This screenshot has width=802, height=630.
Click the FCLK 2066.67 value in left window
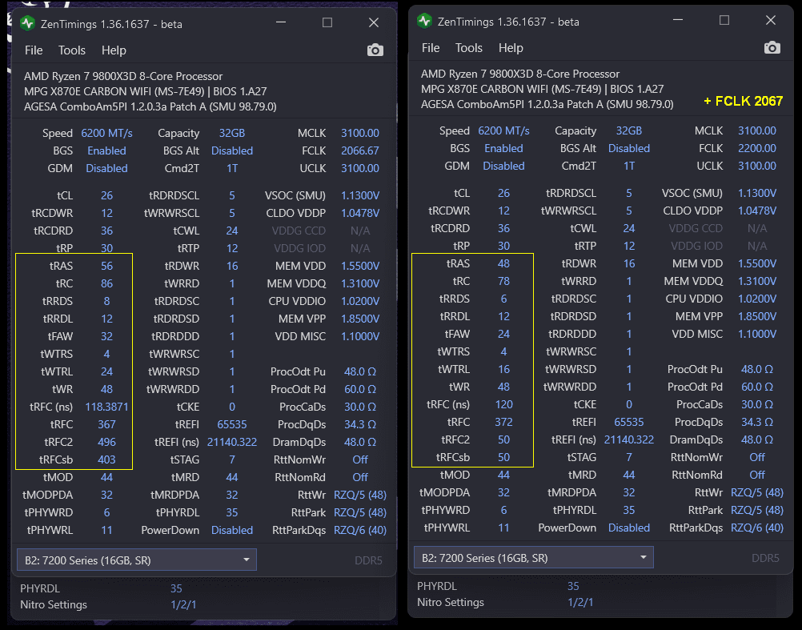359,150
